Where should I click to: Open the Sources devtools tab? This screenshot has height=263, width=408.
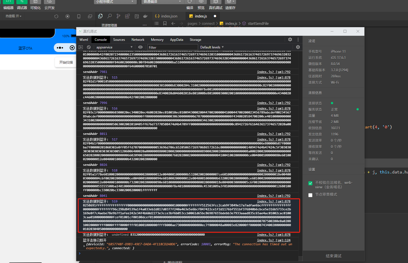tap(119, 40)
